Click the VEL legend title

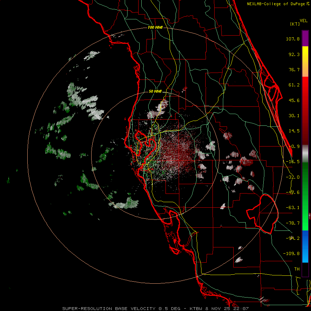coord(303,21)
